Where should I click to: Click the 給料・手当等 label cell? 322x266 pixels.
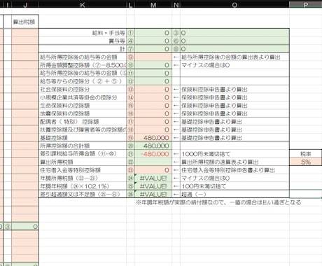[83, 33]
